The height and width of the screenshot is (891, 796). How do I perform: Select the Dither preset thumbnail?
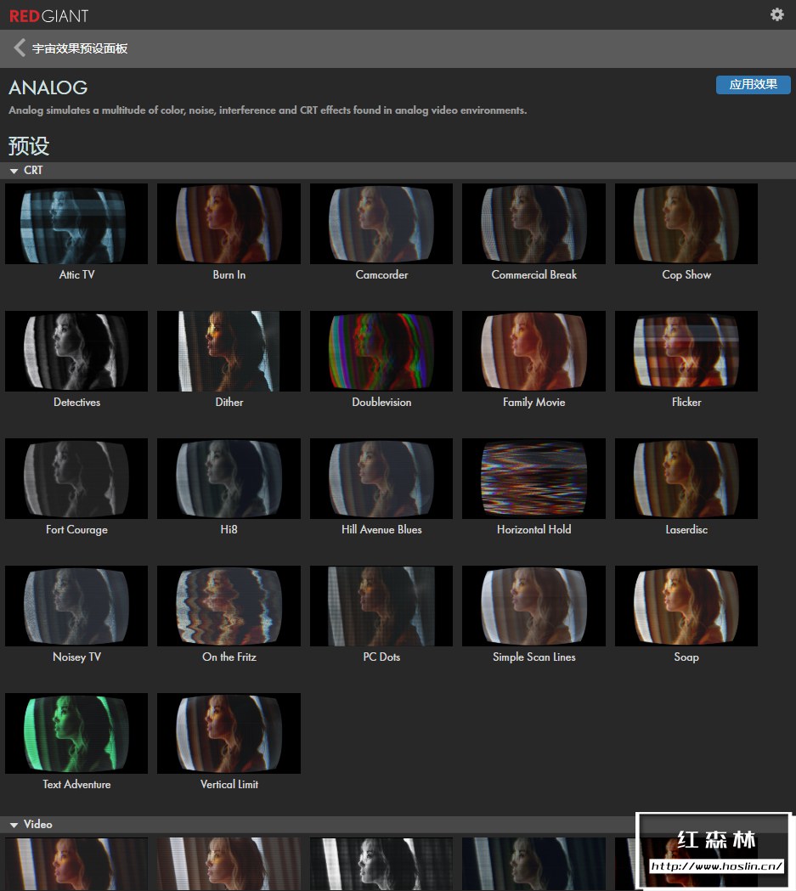[x=229, y=351]
